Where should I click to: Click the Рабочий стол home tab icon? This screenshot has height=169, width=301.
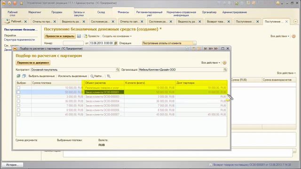pos(8,21)
